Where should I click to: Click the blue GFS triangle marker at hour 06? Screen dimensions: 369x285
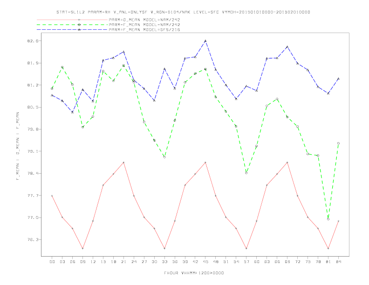(73, 112)
